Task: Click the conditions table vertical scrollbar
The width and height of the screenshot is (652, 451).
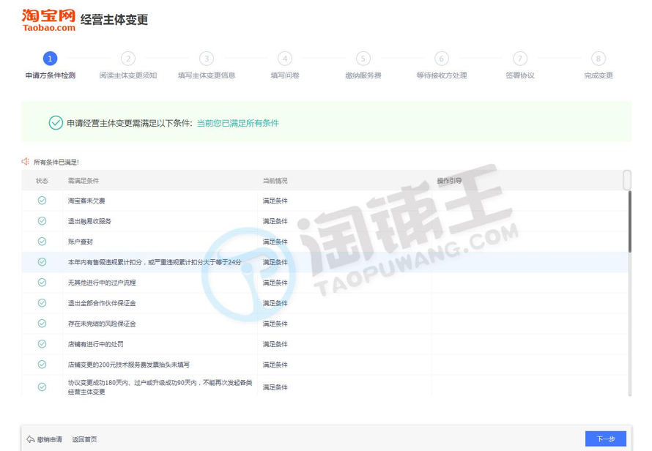Action: click(627, 220)
